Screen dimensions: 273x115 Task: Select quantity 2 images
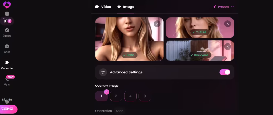(x=116, y=96)
